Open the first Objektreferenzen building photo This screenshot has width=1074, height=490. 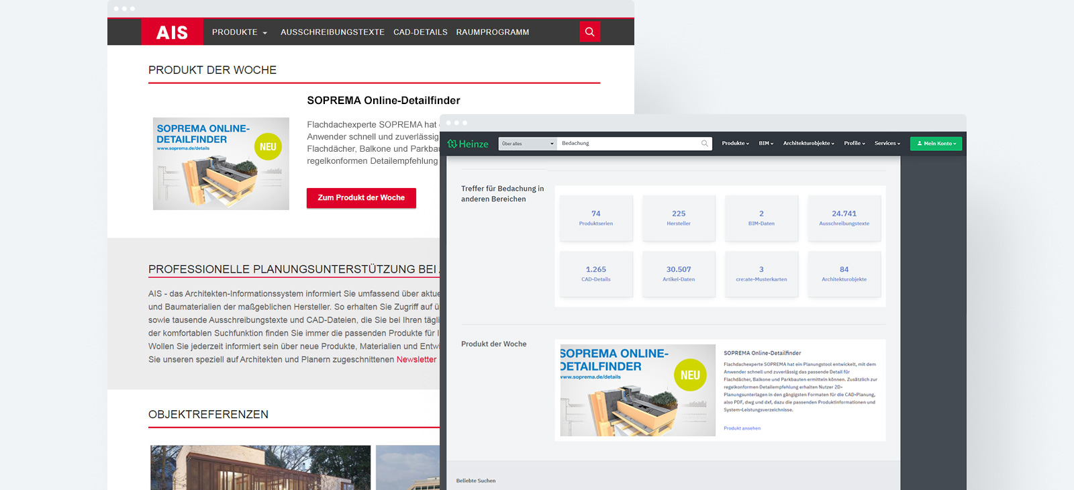(260, 468)
